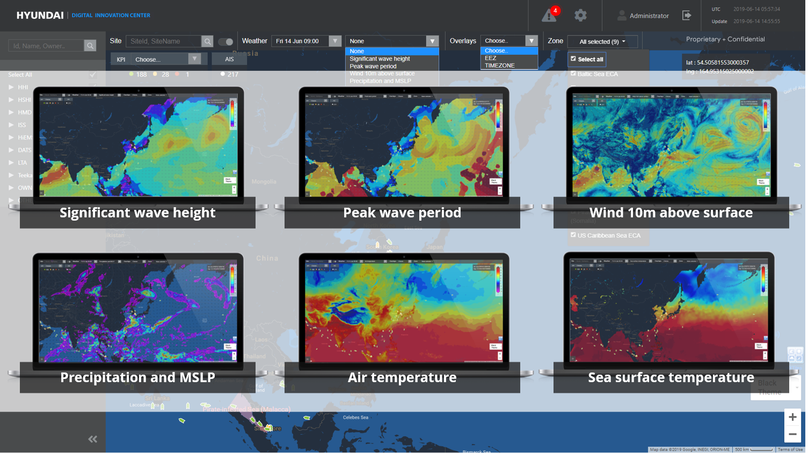Open Terms of Use link
The height and width of the screenshot is (453, 808).
click(x=790, y=450)
